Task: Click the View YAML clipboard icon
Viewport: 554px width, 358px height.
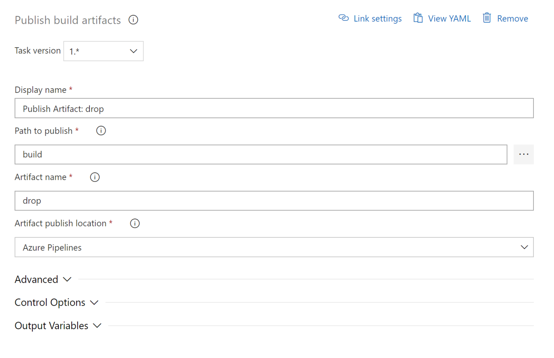Action: pyautogui.click(x=418, y=18)
